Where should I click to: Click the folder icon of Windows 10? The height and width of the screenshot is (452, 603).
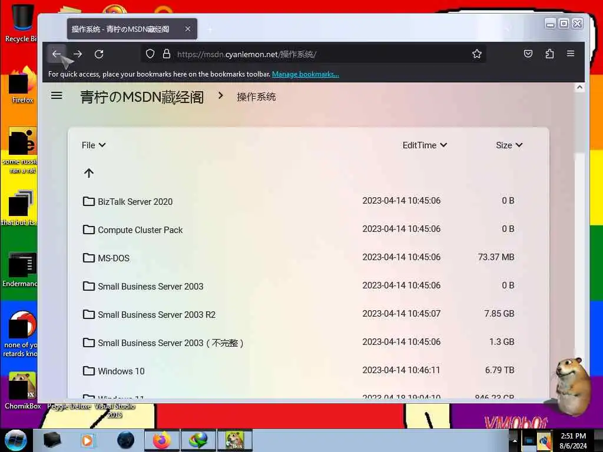(89, 371)
